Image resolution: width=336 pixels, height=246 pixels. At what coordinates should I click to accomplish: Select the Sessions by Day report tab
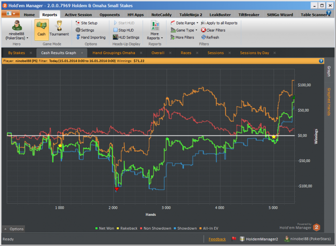pos(254,53)
